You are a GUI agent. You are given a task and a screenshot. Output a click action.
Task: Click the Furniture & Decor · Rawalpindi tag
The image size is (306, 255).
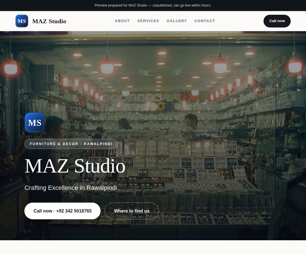[x=71, y=144]
